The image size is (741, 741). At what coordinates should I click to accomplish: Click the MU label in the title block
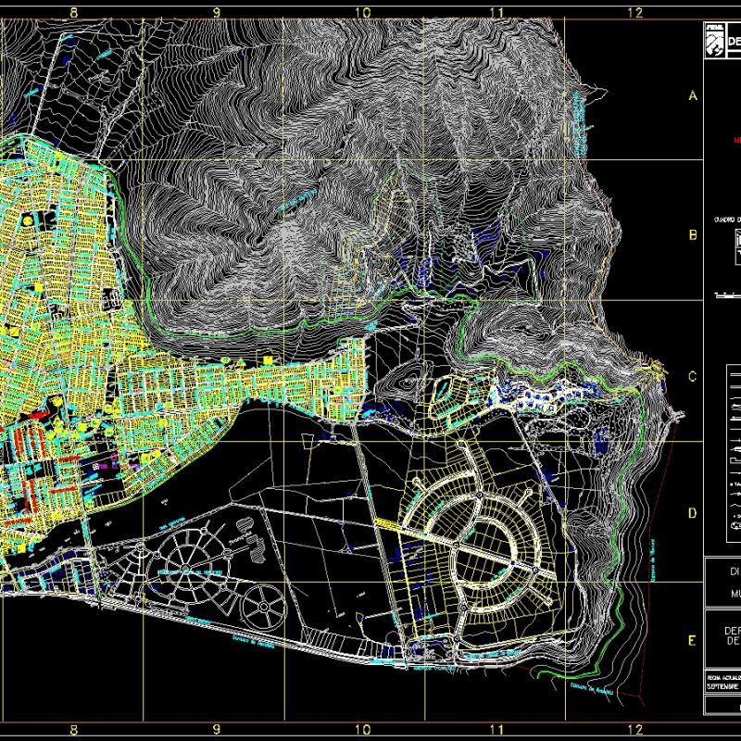(733, 593)
